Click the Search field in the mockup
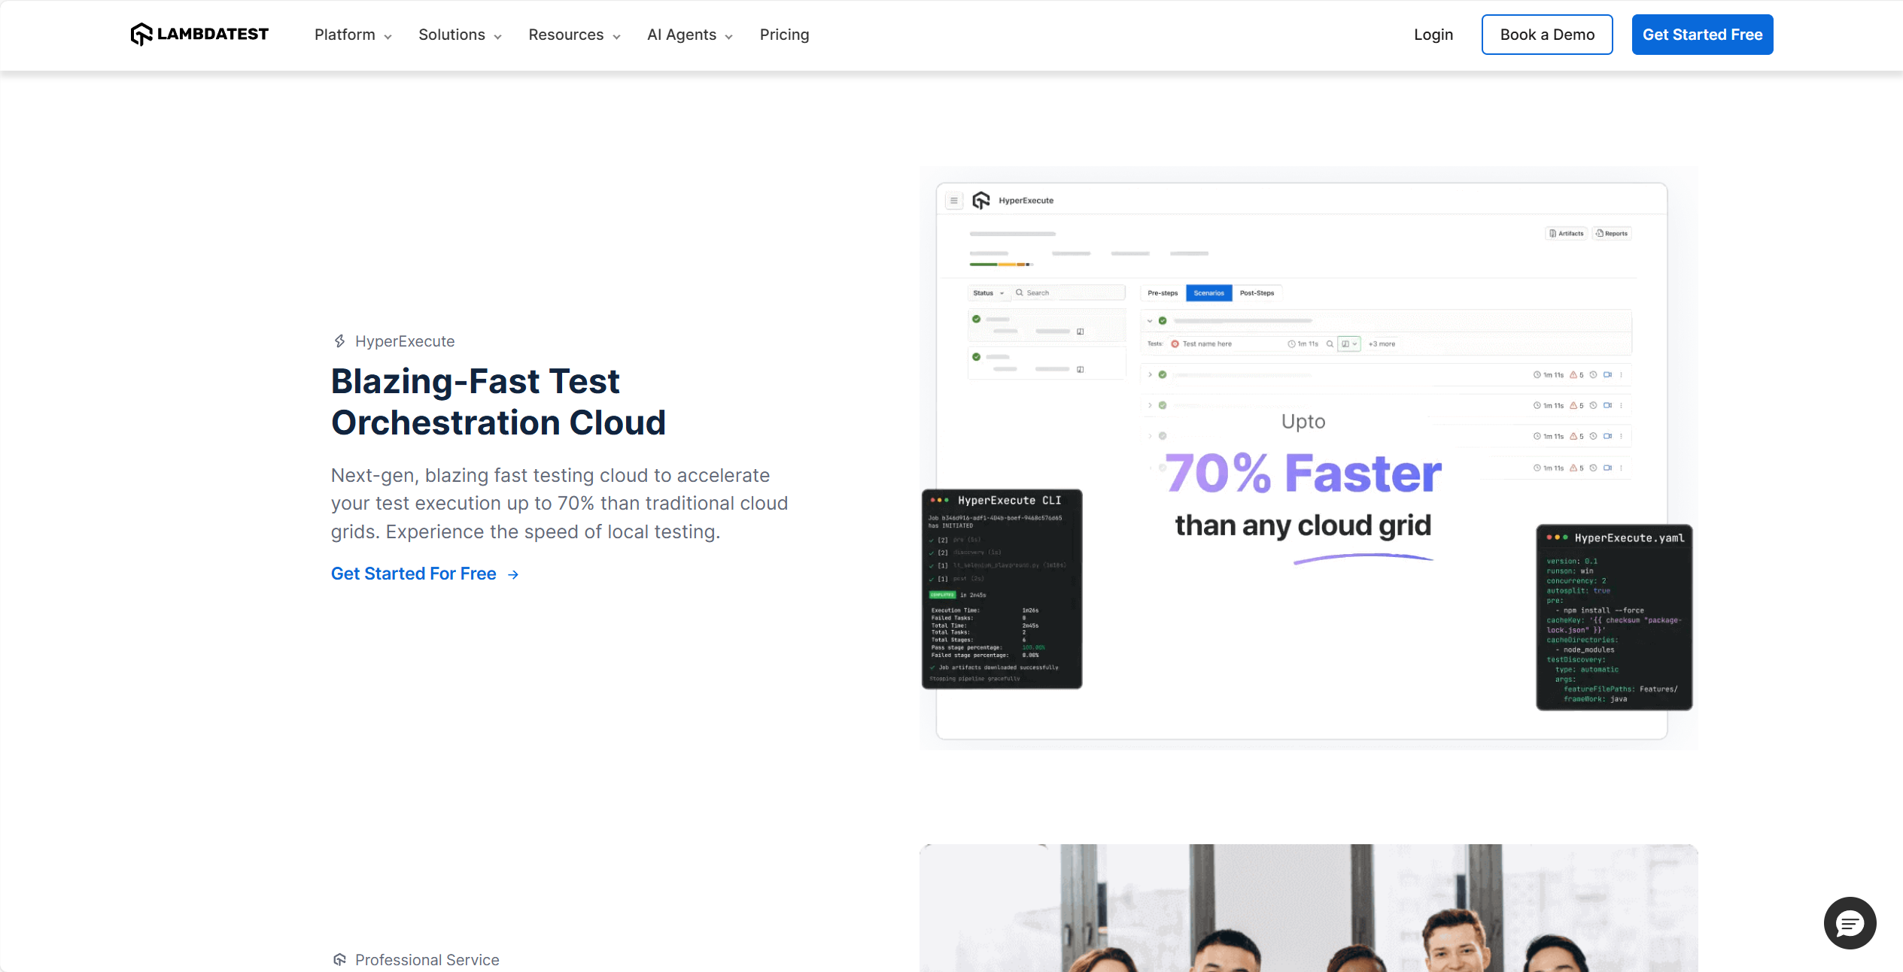This screenshot has height=972, width=1903. pyautogui.click(x=1069, y=293)
